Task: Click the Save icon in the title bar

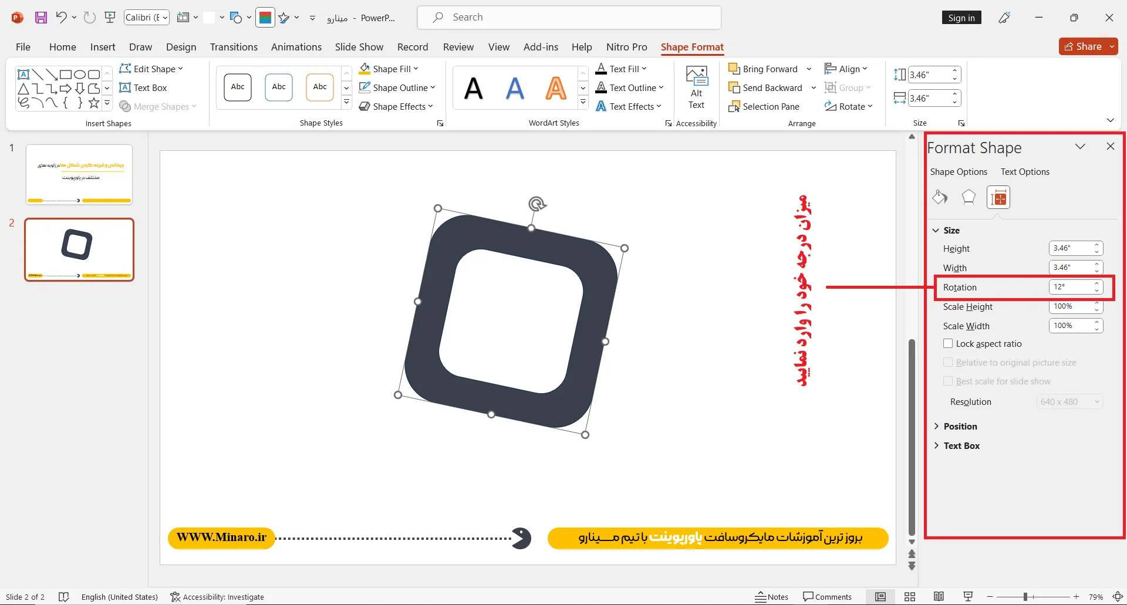Action: [41, 18]
